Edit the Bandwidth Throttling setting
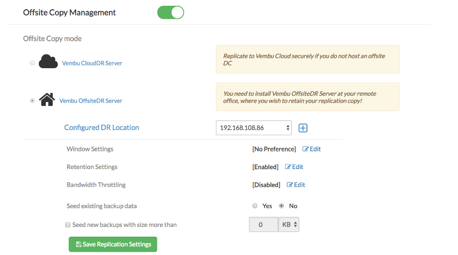458x255 pixels. 296,185
